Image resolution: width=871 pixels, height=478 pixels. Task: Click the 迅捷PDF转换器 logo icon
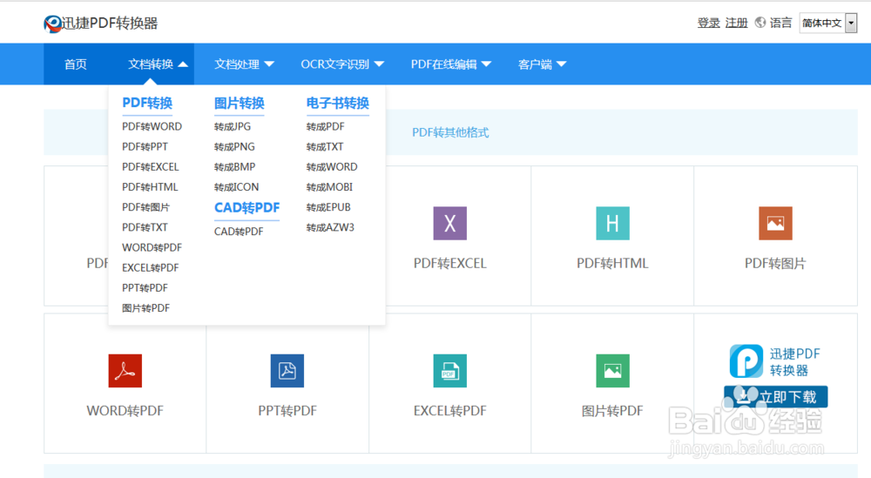click(53, 24)
